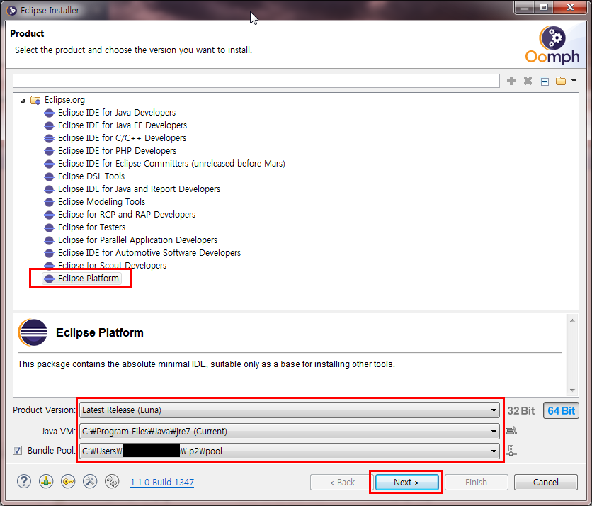Image resolution: width=592 pixels, height=506 pixels.
Task: Click the update installer icon at bottom
Action: pos(46,481)
